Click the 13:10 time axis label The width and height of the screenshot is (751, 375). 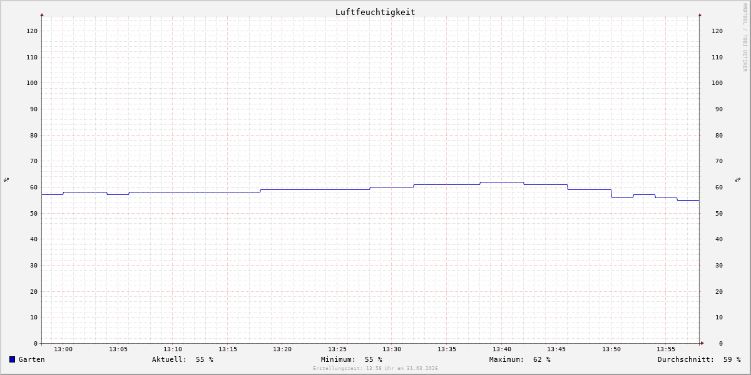click(173, 349)
